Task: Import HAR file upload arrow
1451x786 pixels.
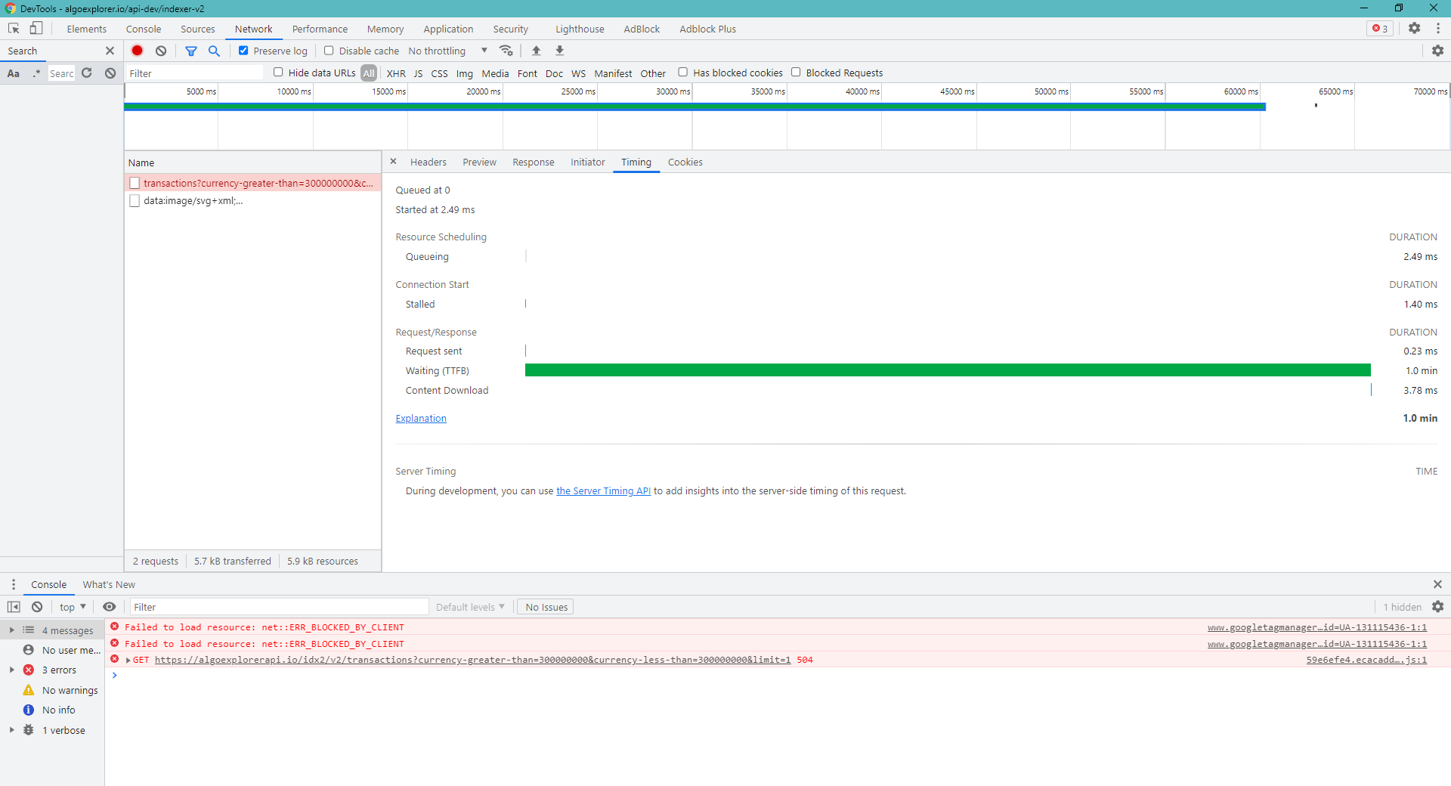Action: (x=536, y=51)
